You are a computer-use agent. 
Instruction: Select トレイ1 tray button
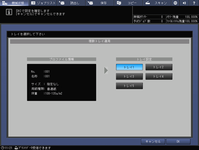click(x=129, y=67)
